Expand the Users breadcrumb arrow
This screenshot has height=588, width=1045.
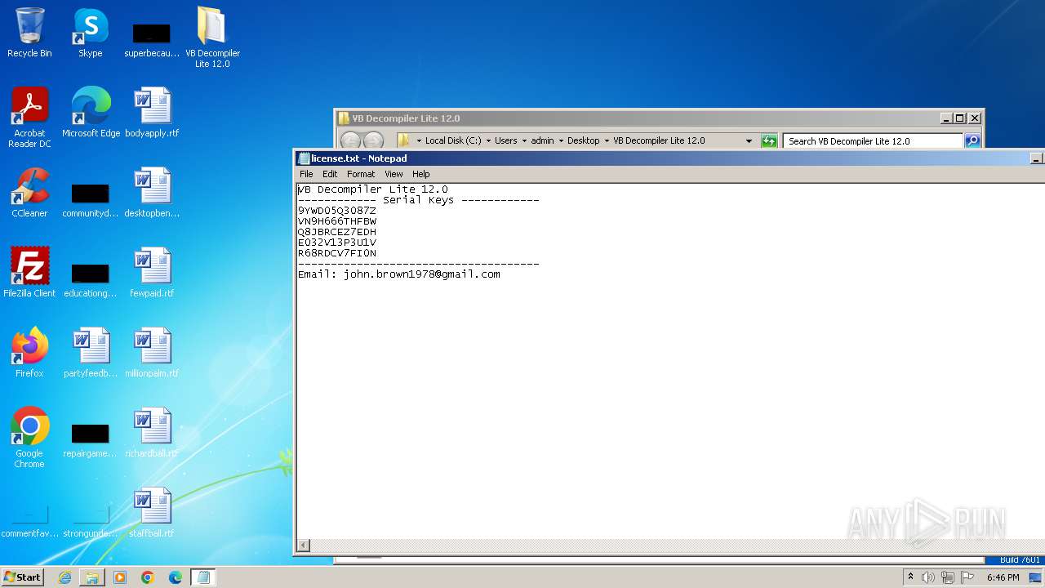(x=524, y=140)
